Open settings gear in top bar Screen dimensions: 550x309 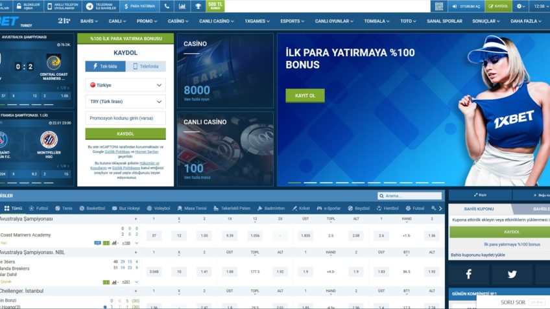click(521, 6)
